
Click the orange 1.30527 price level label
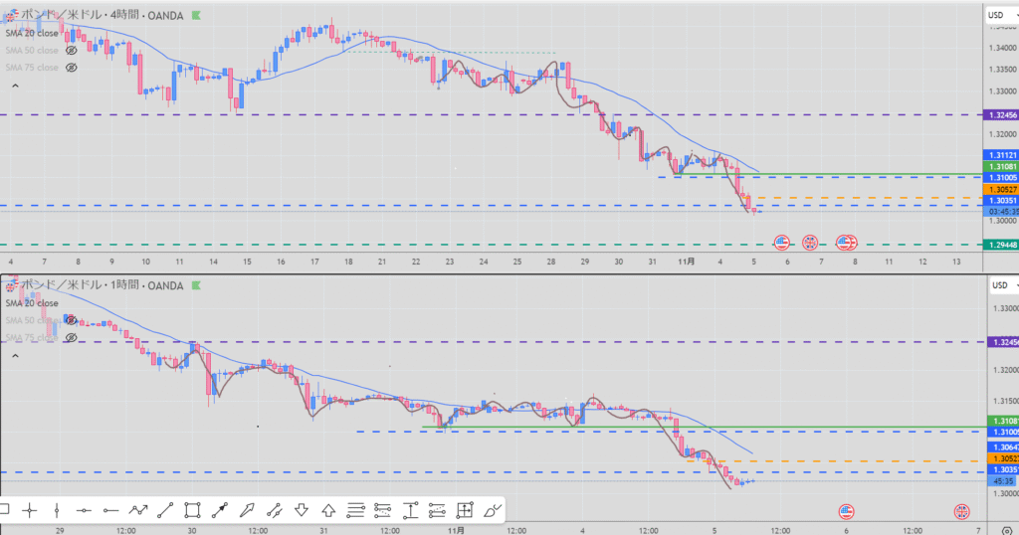999,189
